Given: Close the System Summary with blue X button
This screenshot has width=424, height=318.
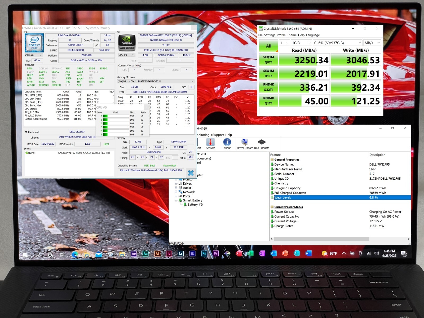Looking at the screenshot, I should click(x=191, y=173).
